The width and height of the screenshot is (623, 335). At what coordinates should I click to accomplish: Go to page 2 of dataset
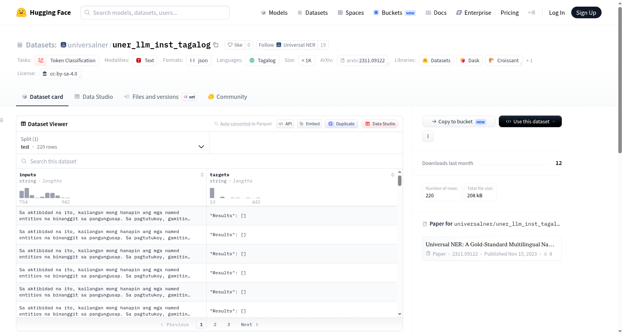(x=215, y=324)
